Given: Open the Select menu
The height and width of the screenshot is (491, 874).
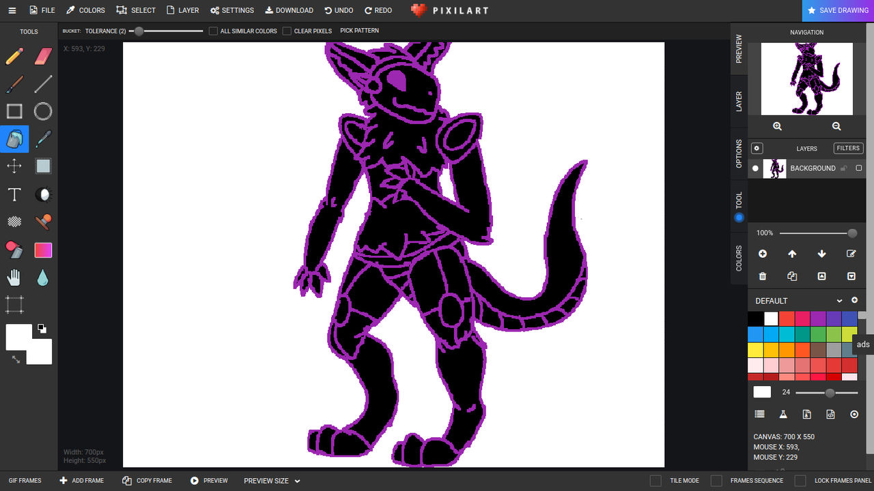Looking at the screenshot, I should tap(136, 10).
